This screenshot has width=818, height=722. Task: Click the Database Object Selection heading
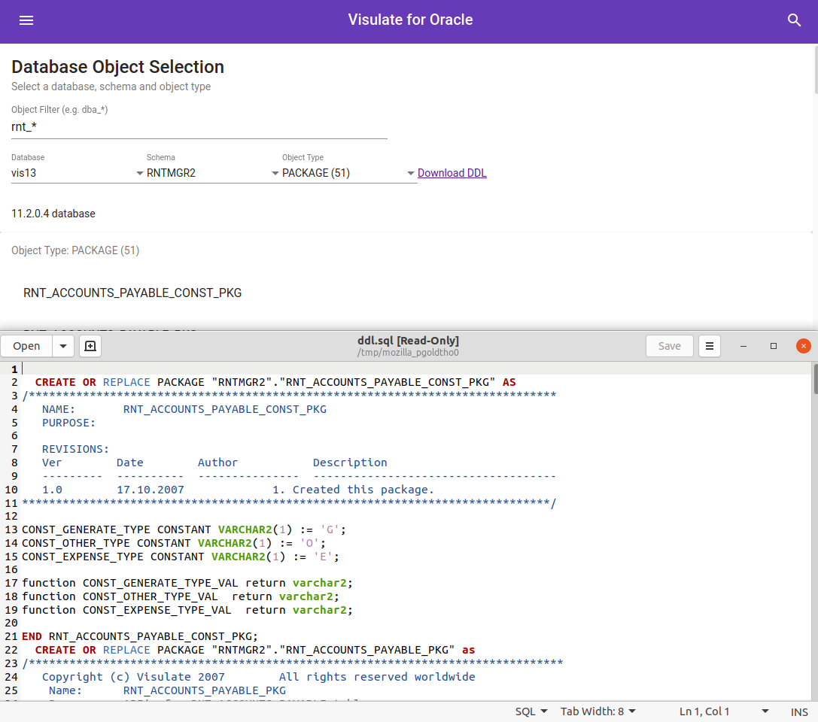pyautogui.click(x=118, y=67)
